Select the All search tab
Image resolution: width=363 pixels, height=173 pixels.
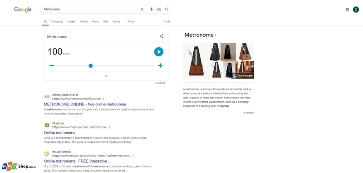pyautogui.click(x=45, y=21)
